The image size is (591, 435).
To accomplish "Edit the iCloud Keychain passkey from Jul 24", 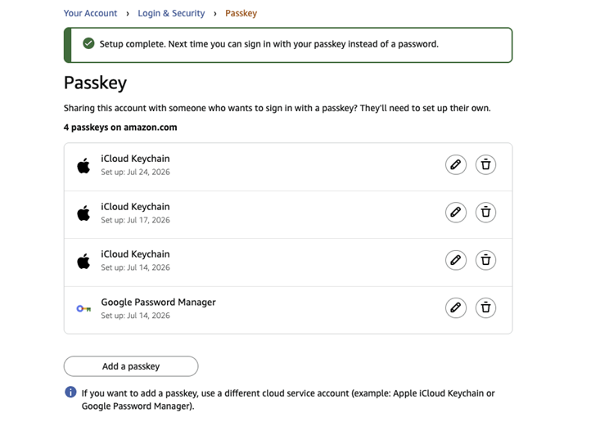I will 456,164.
